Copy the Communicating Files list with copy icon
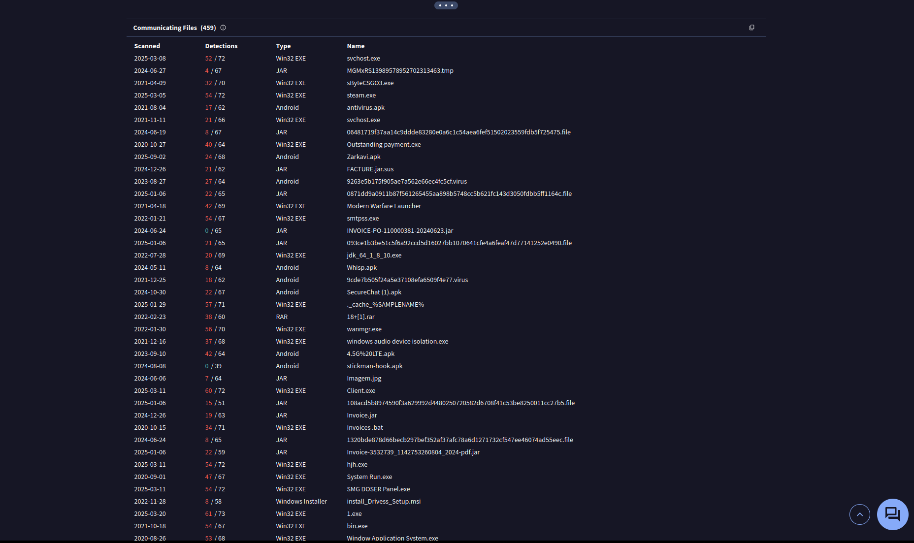The image size is (914, 543). [751, 28]
